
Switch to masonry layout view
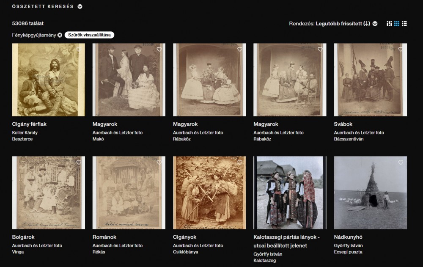tap(389, 24)
